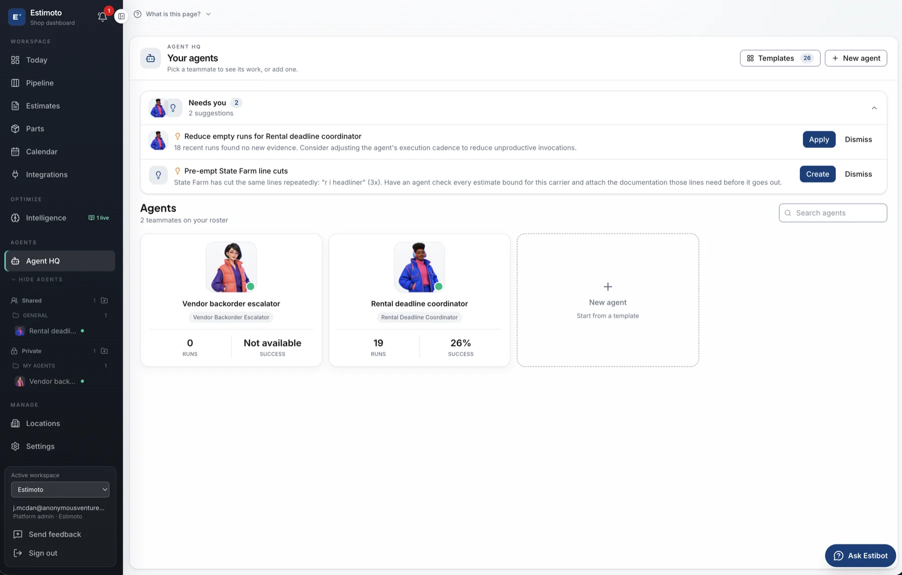Click the 26 templates count badge
902x575 pixels.
[x=807, y=58]
